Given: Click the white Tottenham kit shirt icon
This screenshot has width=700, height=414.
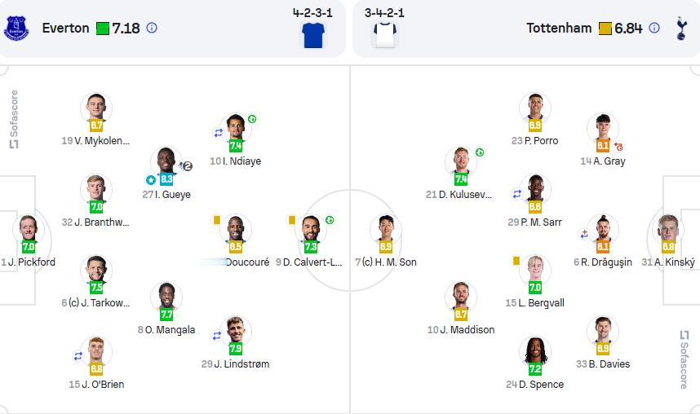Looking at the screenshot, I should tap(385, 35).
